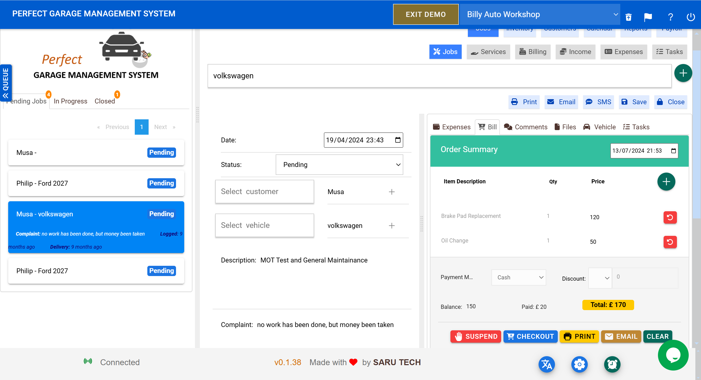Open Bill sub-tab

coord(487,127)
